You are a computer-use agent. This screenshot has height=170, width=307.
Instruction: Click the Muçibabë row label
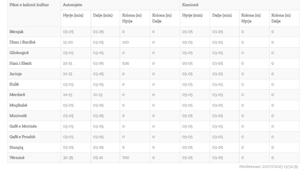point(18,105)
